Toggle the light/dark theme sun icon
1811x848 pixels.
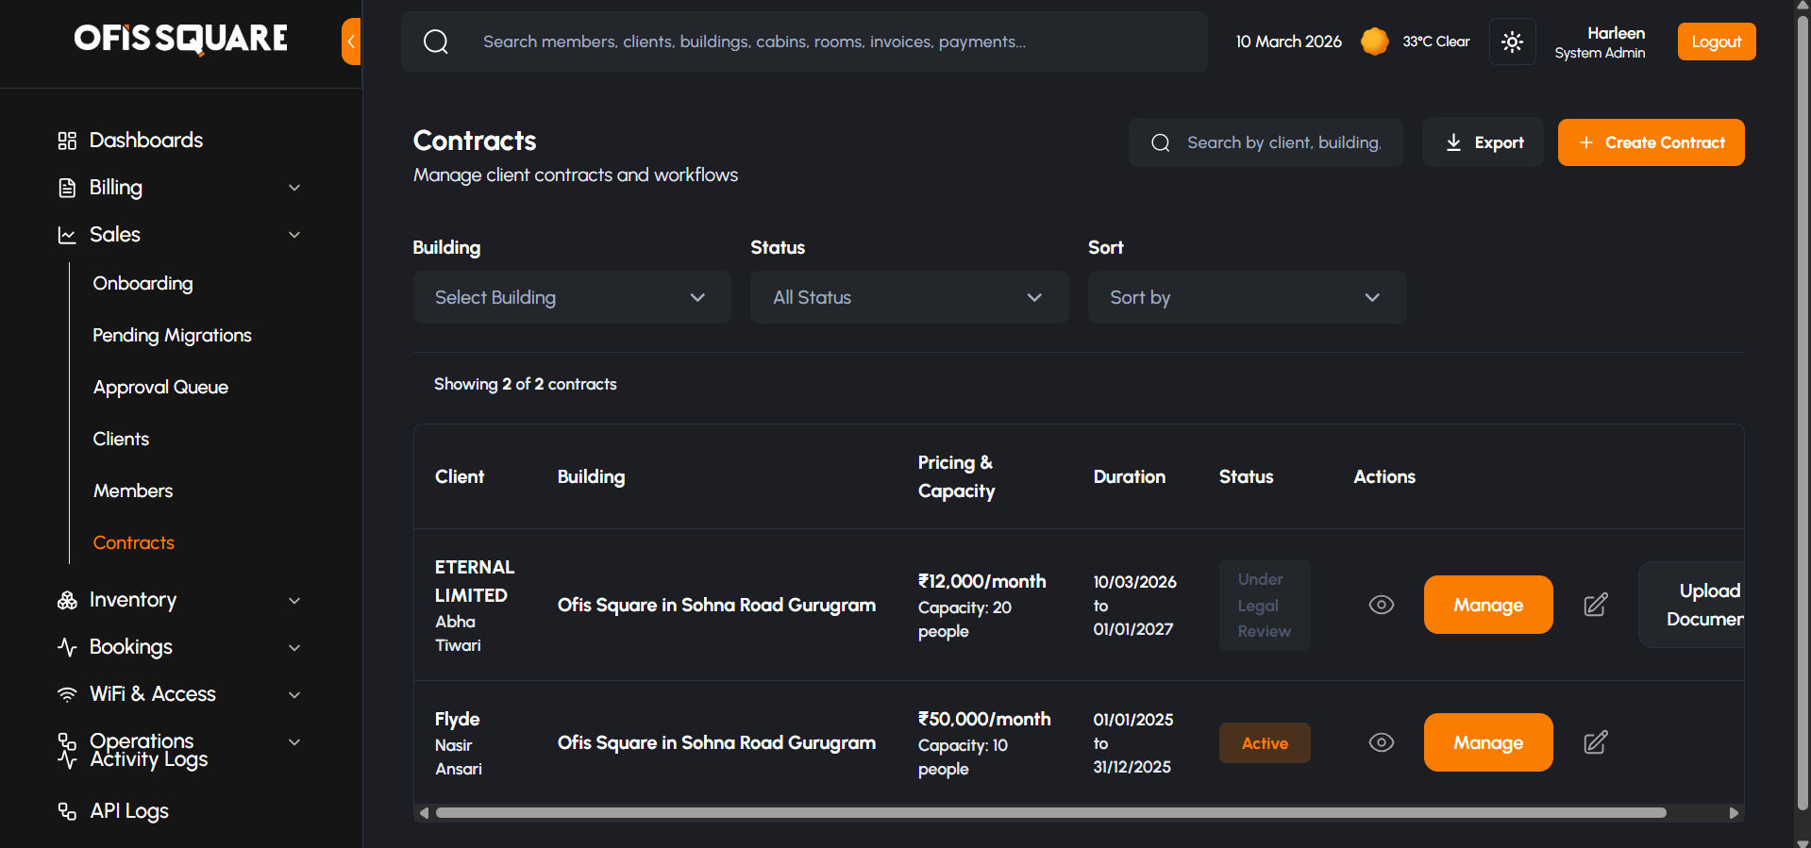1512,42
